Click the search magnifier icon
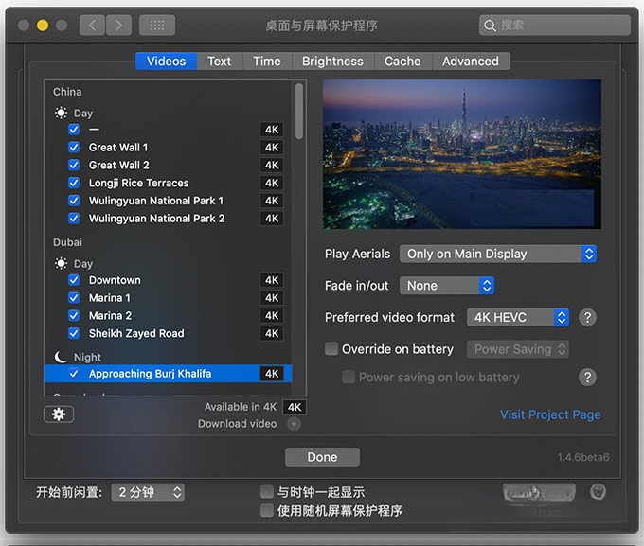The width and height of the screenshot is (644, 546). click(x=490, y=26)
